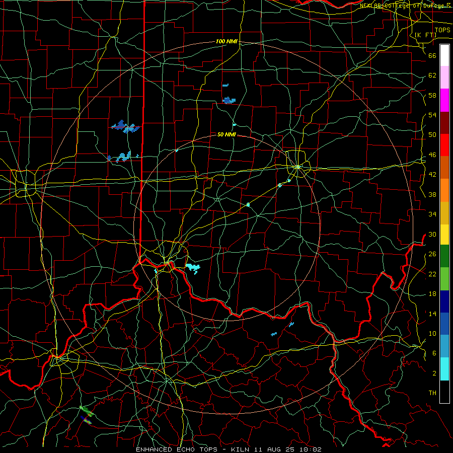Click the 50 NMI range ring label
Screen dimensions: 453x453
pyautogui.click(x=226, y=134)
